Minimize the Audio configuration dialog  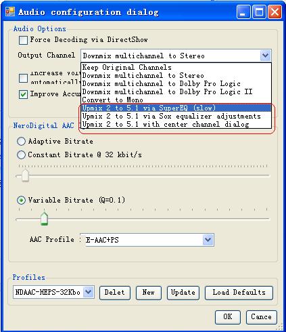243,12
